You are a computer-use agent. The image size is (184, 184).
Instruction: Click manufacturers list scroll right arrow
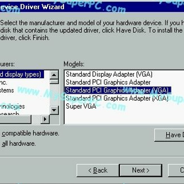coord(45,119)
